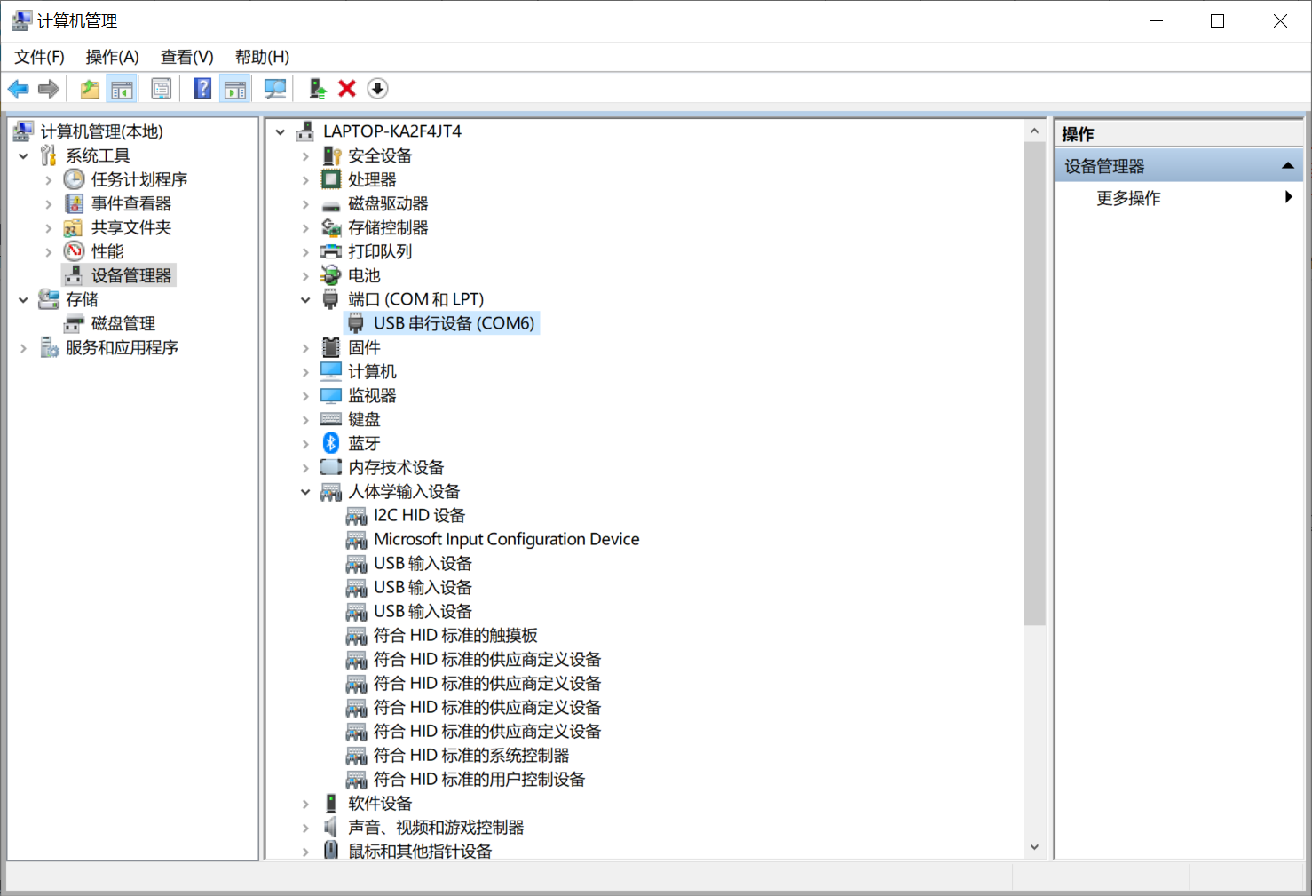The width and height of the screenshot is (1312, 896).
Task: Select the 共享文件夹 icon
Action: pyautogui.click(x=74, y=227)
